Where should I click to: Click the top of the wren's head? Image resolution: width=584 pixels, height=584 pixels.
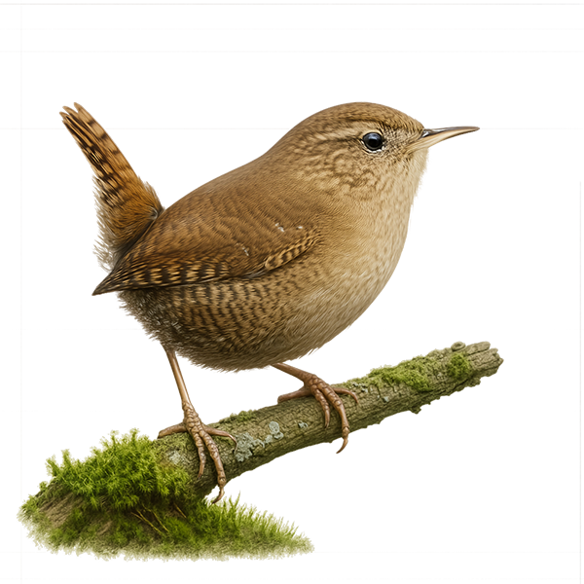[350, 112]
